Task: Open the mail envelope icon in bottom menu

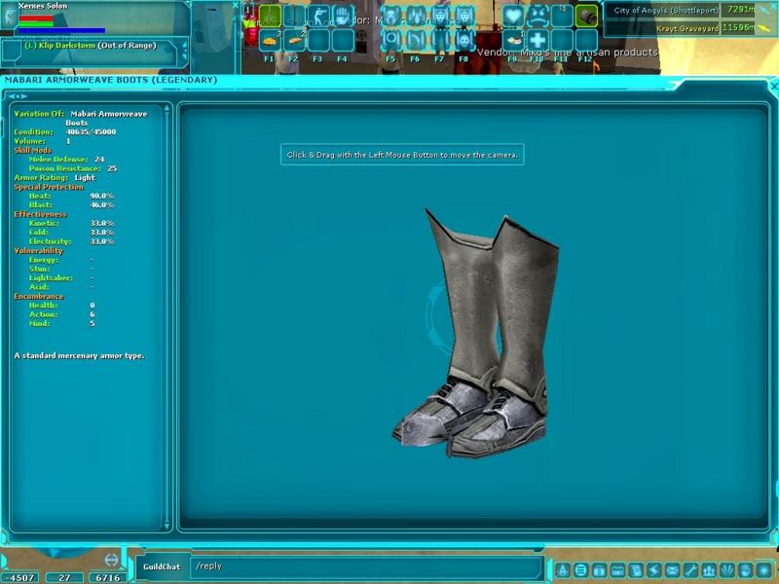Action: [x=672, y=569]
